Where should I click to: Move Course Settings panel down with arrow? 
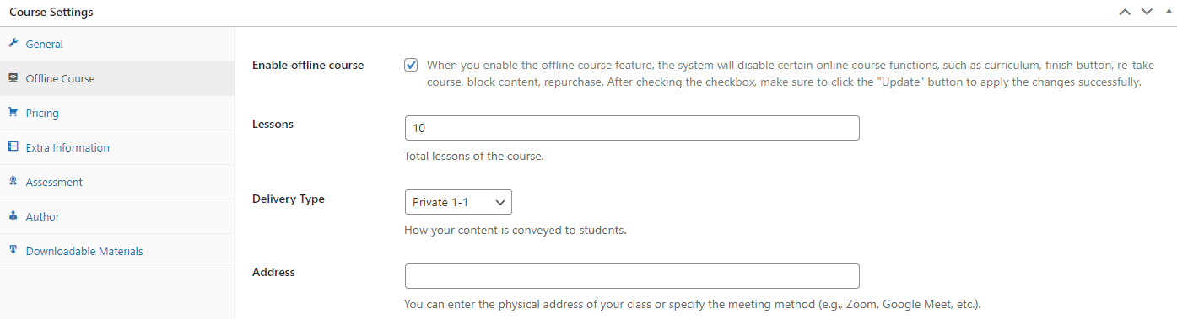[x=1147, y=12]
